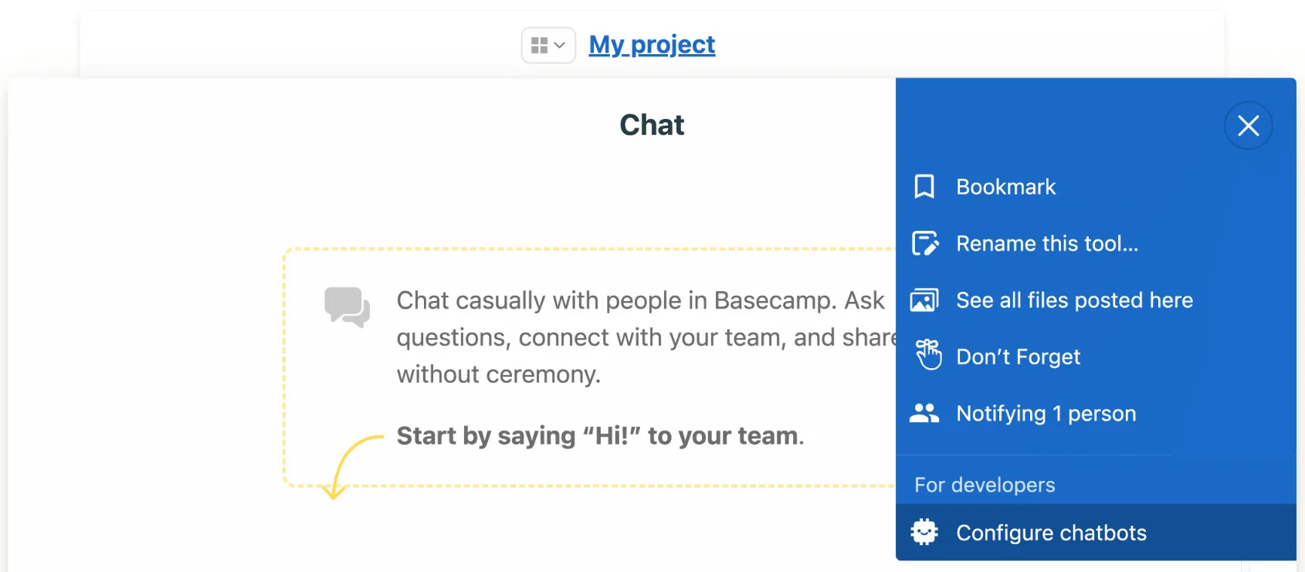
Task: Click the pencil Rename tool icon
Action: pos(926,243)
